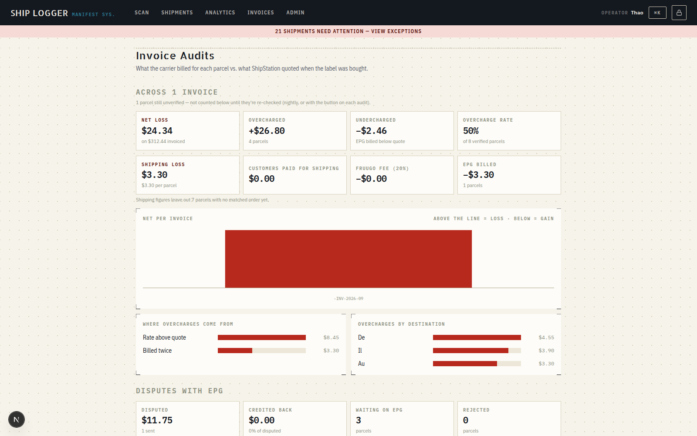697x436 pixels.
Task: Open the Admin menu item
Action: [295, 13]
